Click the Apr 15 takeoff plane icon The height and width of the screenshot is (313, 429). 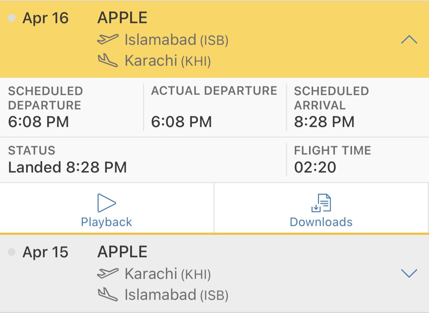point(108,273)
